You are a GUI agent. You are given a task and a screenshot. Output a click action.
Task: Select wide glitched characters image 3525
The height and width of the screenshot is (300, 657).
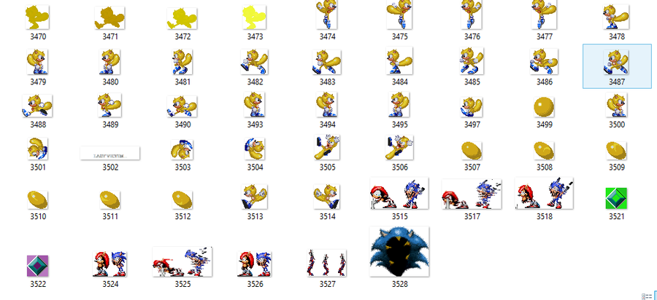pos(182,261)
